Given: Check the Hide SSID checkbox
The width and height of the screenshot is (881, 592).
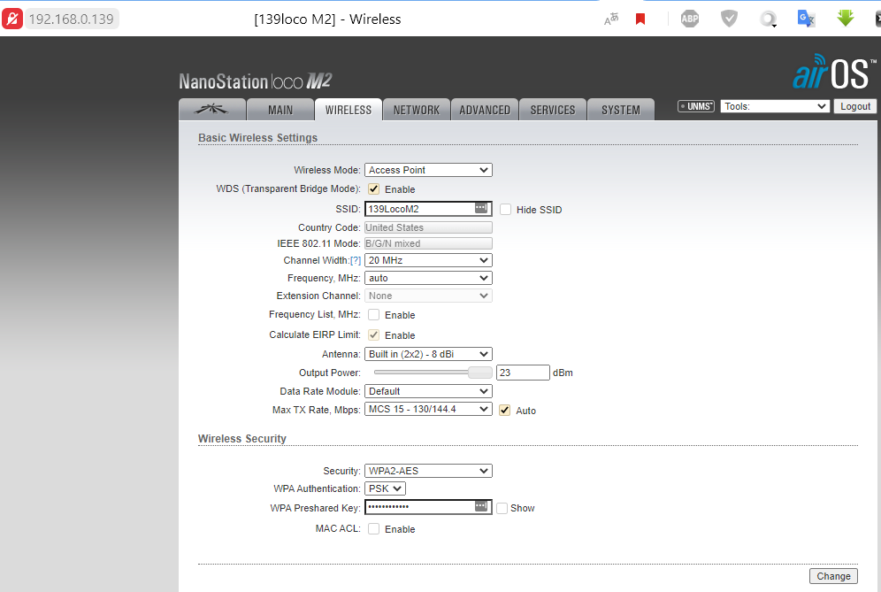Looking at the screenshot, I should coord(506,209).
